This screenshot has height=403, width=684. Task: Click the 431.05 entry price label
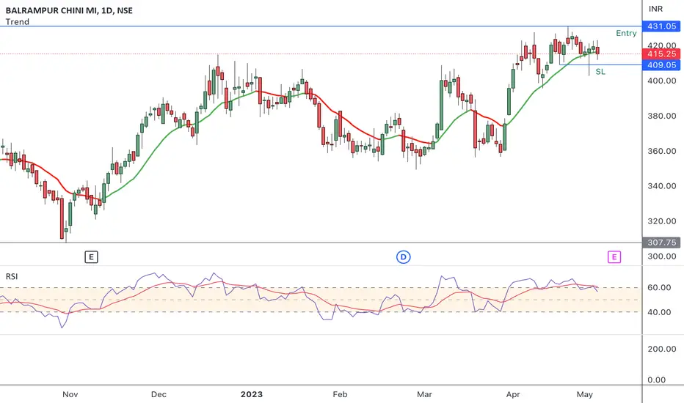[x=661, y=26]
